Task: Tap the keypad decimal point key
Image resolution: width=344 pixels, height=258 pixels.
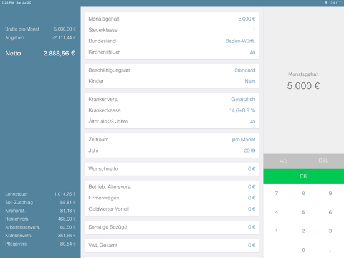Action: tap(330, 250)
